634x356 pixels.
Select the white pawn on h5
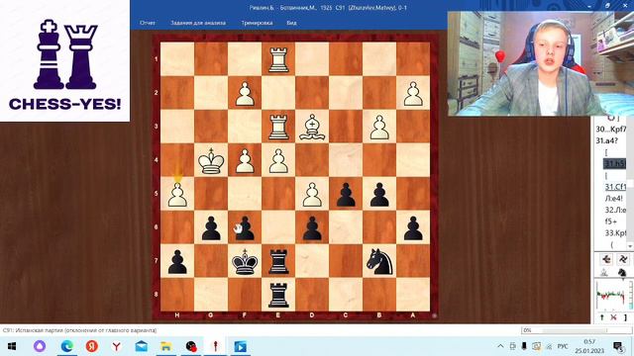177,195
